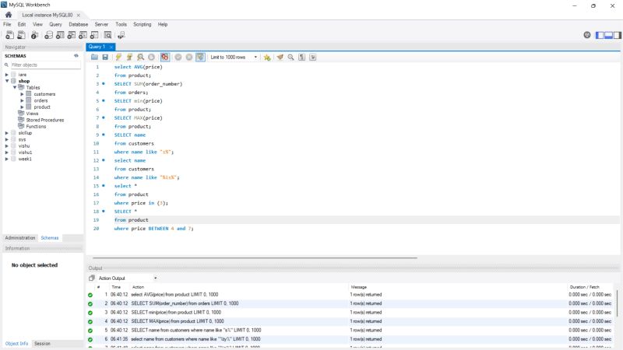Viewport: 623px width, 350px height.
Task: Expand the skillup schema
Action: coord(7,133)
